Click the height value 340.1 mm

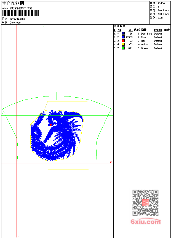pyautogui.click(x=163, y=11)
